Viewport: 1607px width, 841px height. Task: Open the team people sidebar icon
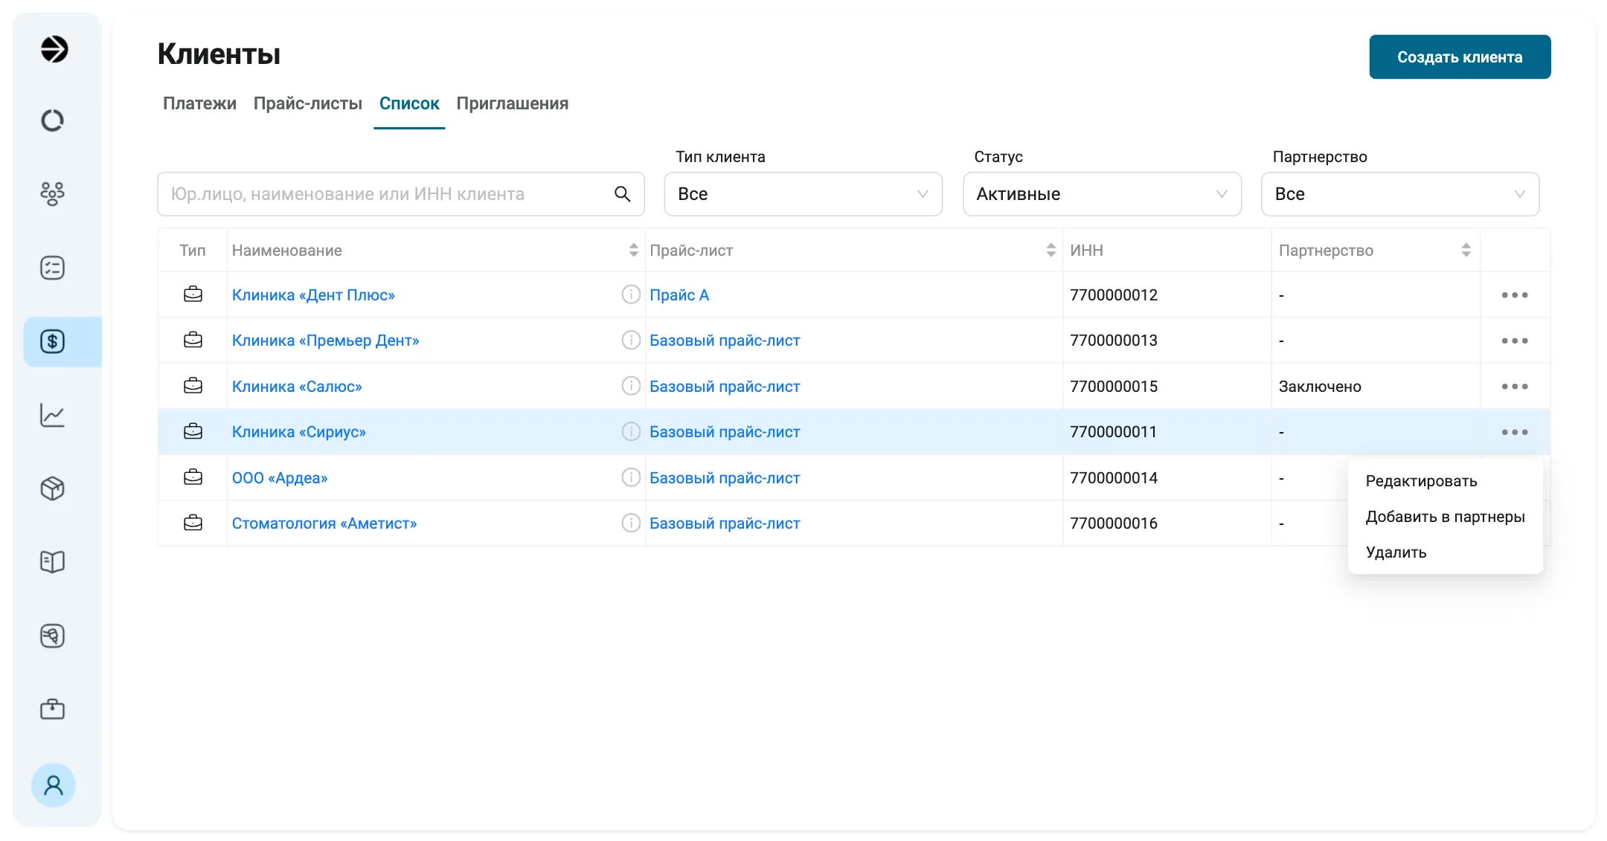(53, 193)
